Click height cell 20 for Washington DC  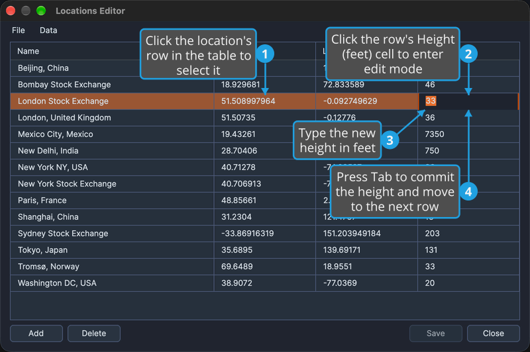[468, 283]
